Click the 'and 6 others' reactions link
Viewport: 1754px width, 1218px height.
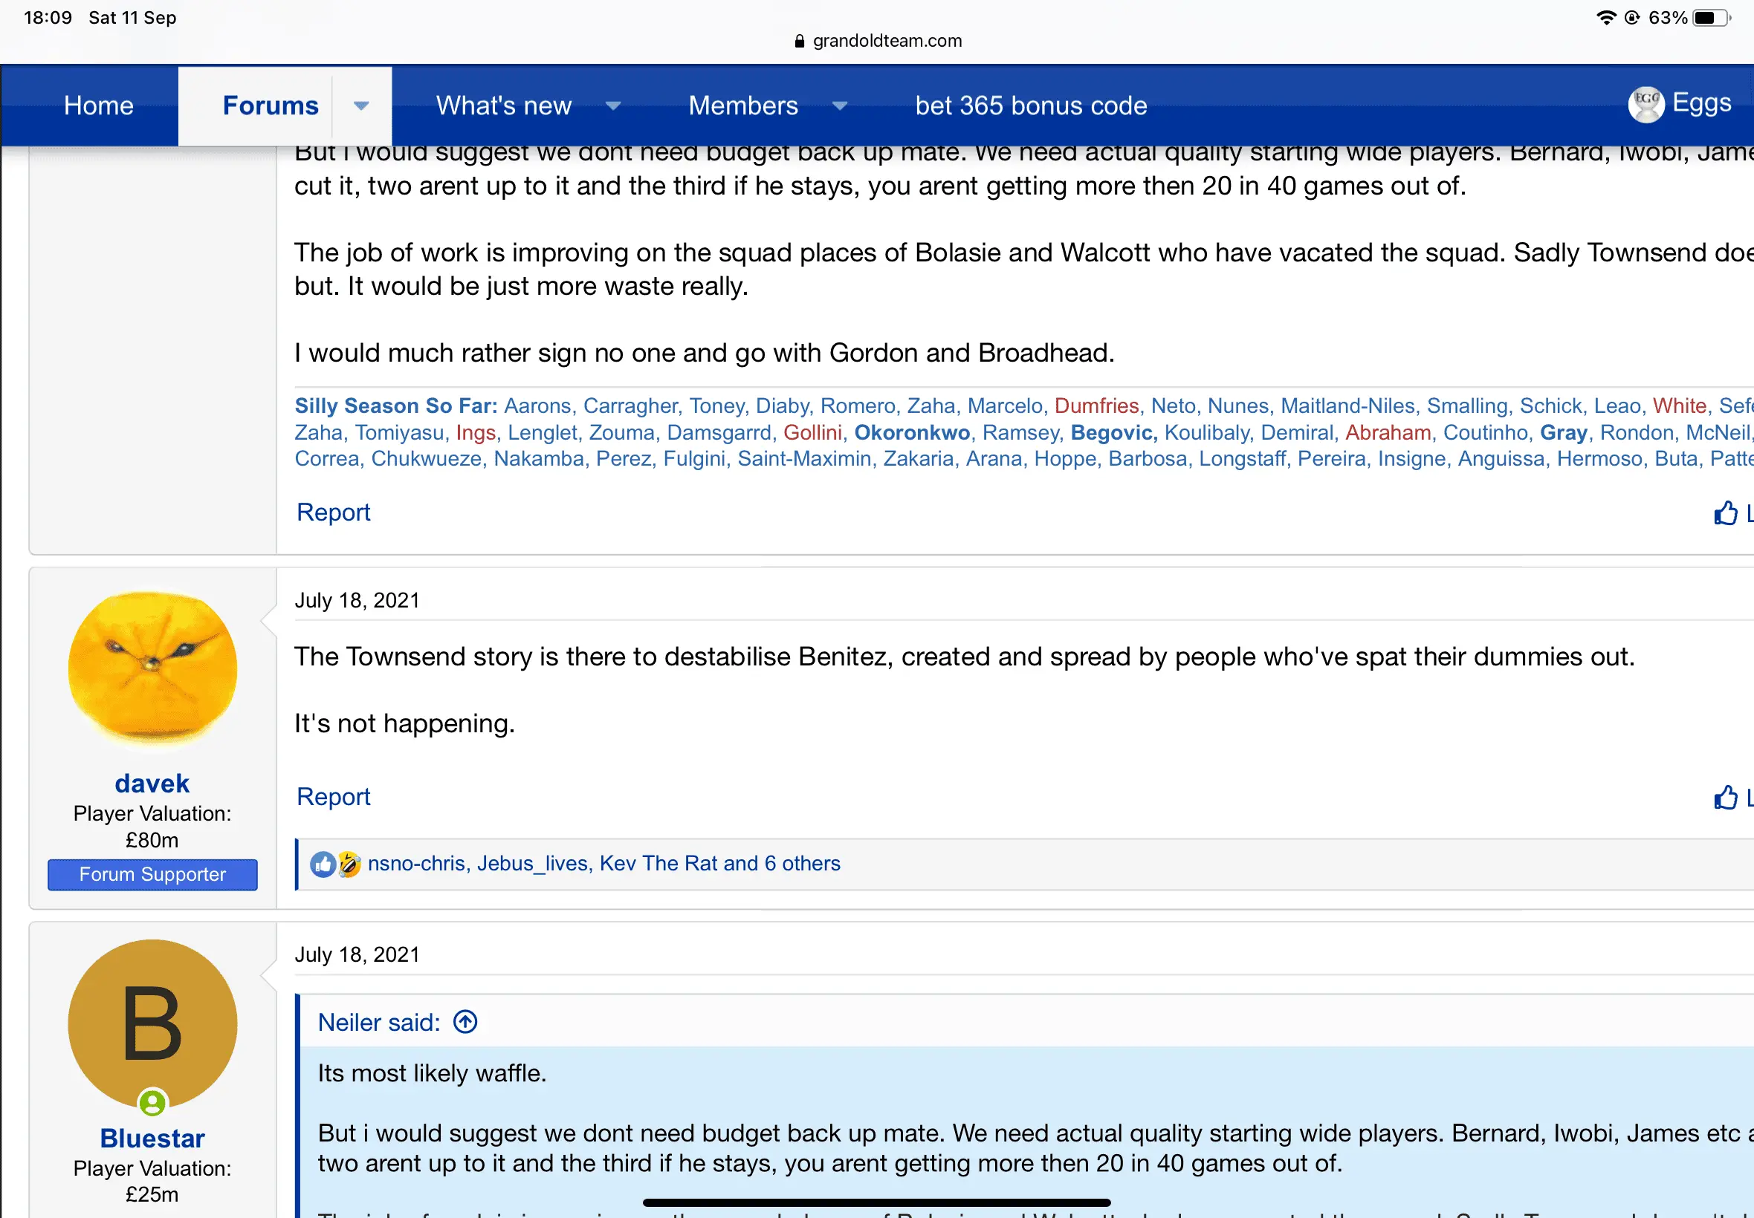coord(782,863)
